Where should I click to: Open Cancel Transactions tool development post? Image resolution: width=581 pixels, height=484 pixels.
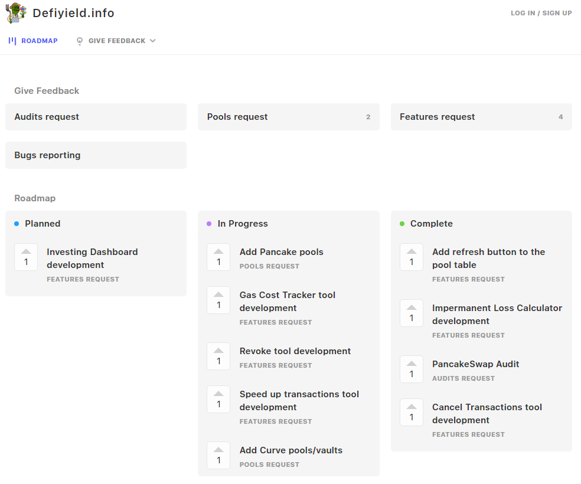[487, 414]
